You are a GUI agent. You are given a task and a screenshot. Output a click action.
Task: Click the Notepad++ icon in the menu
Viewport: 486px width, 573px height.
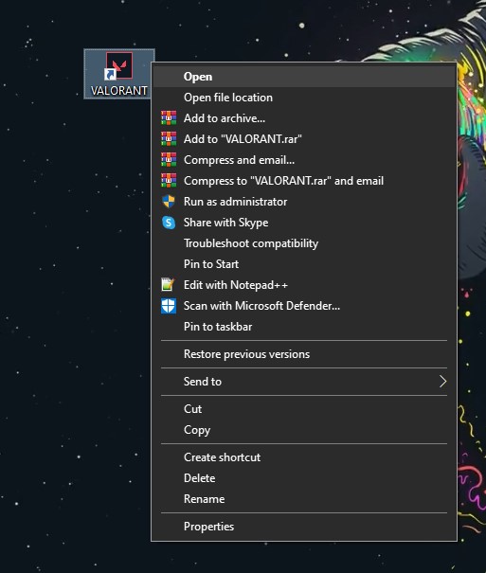[169, 285]
